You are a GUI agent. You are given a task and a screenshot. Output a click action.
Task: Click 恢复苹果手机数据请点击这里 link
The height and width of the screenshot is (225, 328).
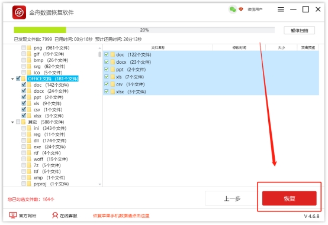(121, 216)
